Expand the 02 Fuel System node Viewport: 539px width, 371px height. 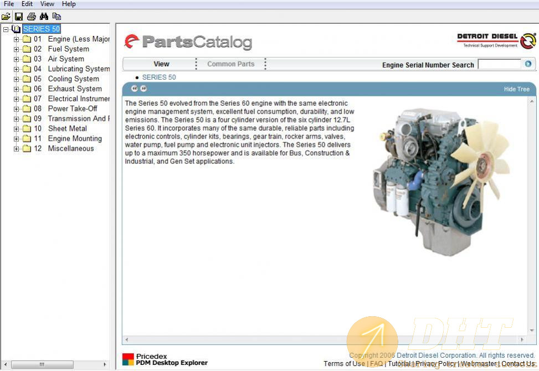[x=16, y=49]
